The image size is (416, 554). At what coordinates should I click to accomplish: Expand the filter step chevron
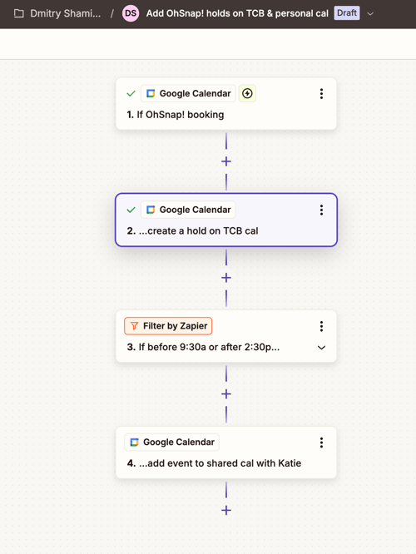coord(321,348)
